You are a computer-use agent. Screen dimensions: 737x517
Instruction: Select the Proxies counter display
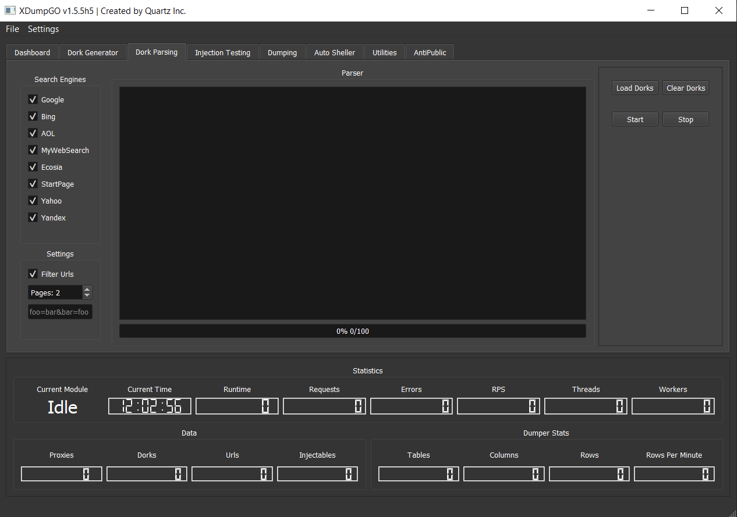(x=62, y=474)
